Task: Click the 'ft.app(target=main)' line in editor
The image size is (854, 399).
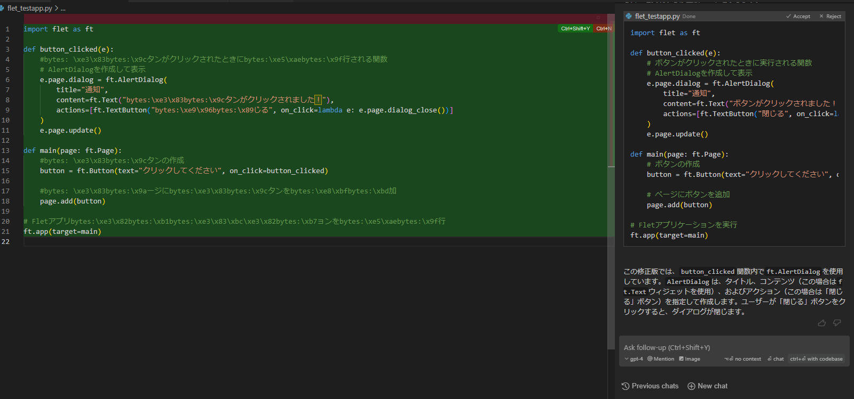Action: click(62, 232)
